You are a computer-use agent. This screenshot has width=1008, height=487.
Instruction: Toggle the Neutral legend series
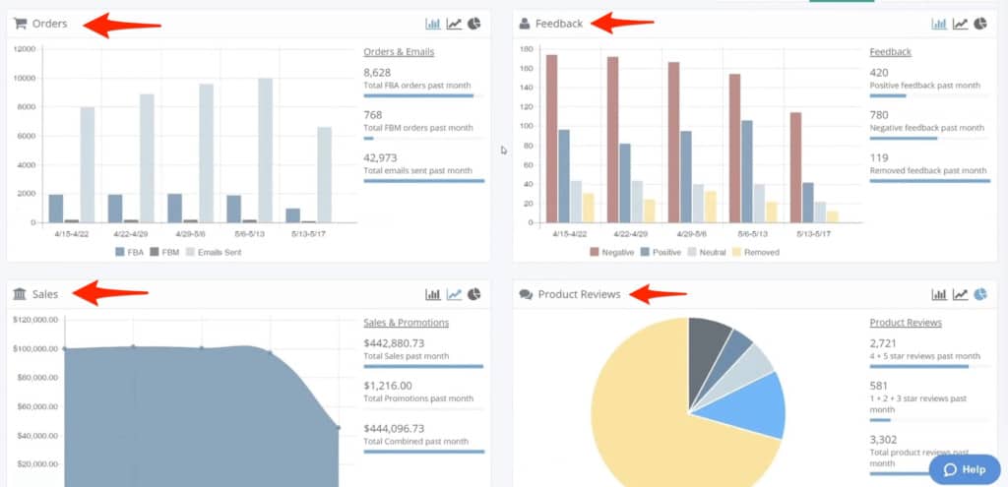coord(707,253)
